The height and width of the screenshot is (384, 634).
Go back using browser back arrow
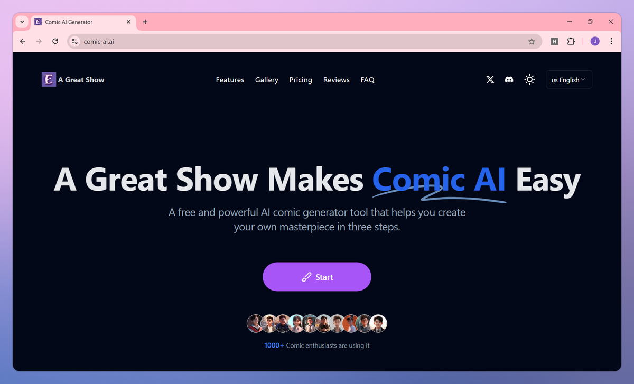[22, 41]
